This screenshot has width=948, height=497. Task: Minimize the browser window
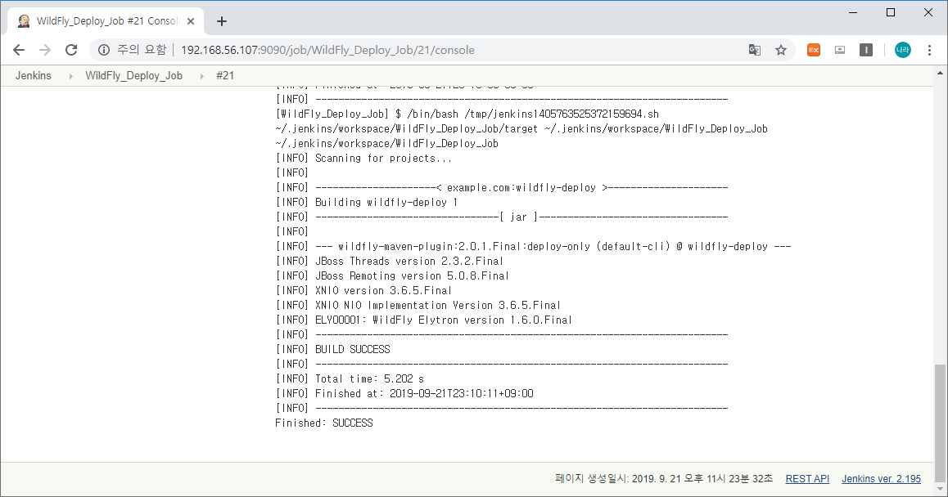(x=853, y=12)
